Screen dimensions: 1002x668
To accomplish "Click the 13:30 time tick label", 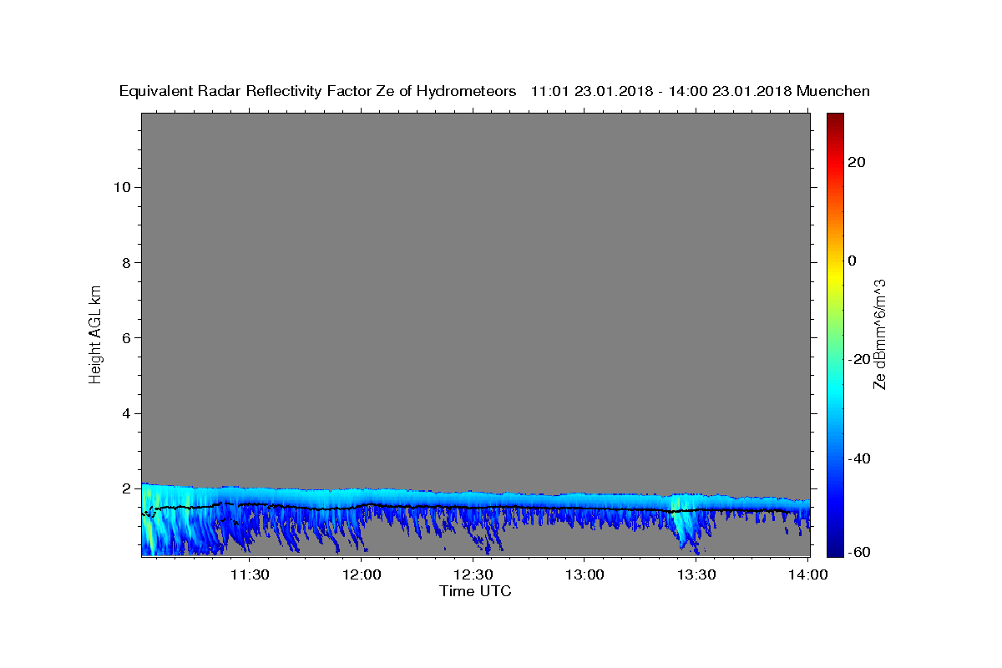I will (x=696, y=574).
